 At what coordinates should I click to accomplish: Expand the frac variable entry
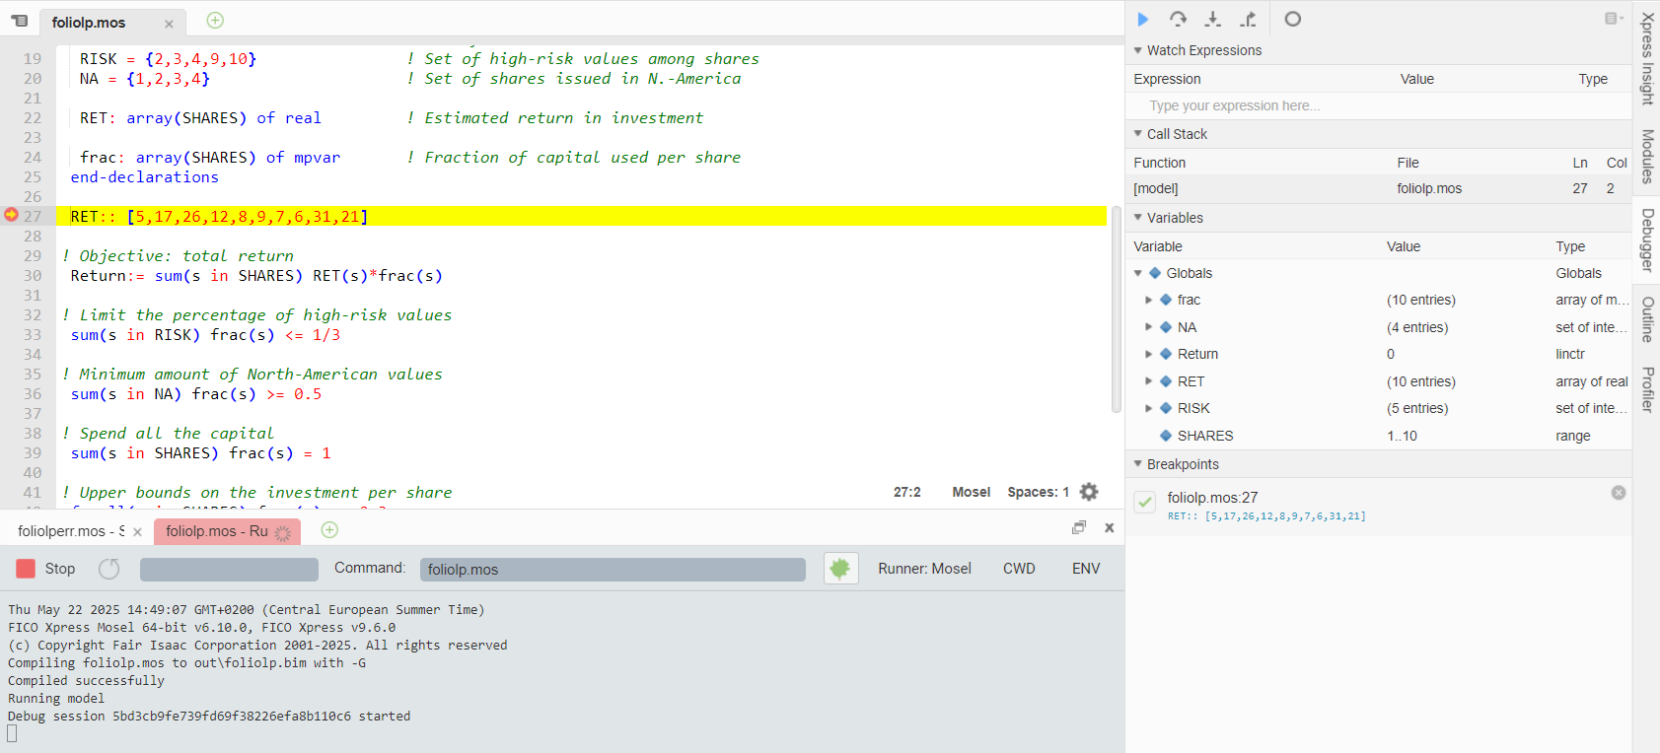coord(1149,300)
